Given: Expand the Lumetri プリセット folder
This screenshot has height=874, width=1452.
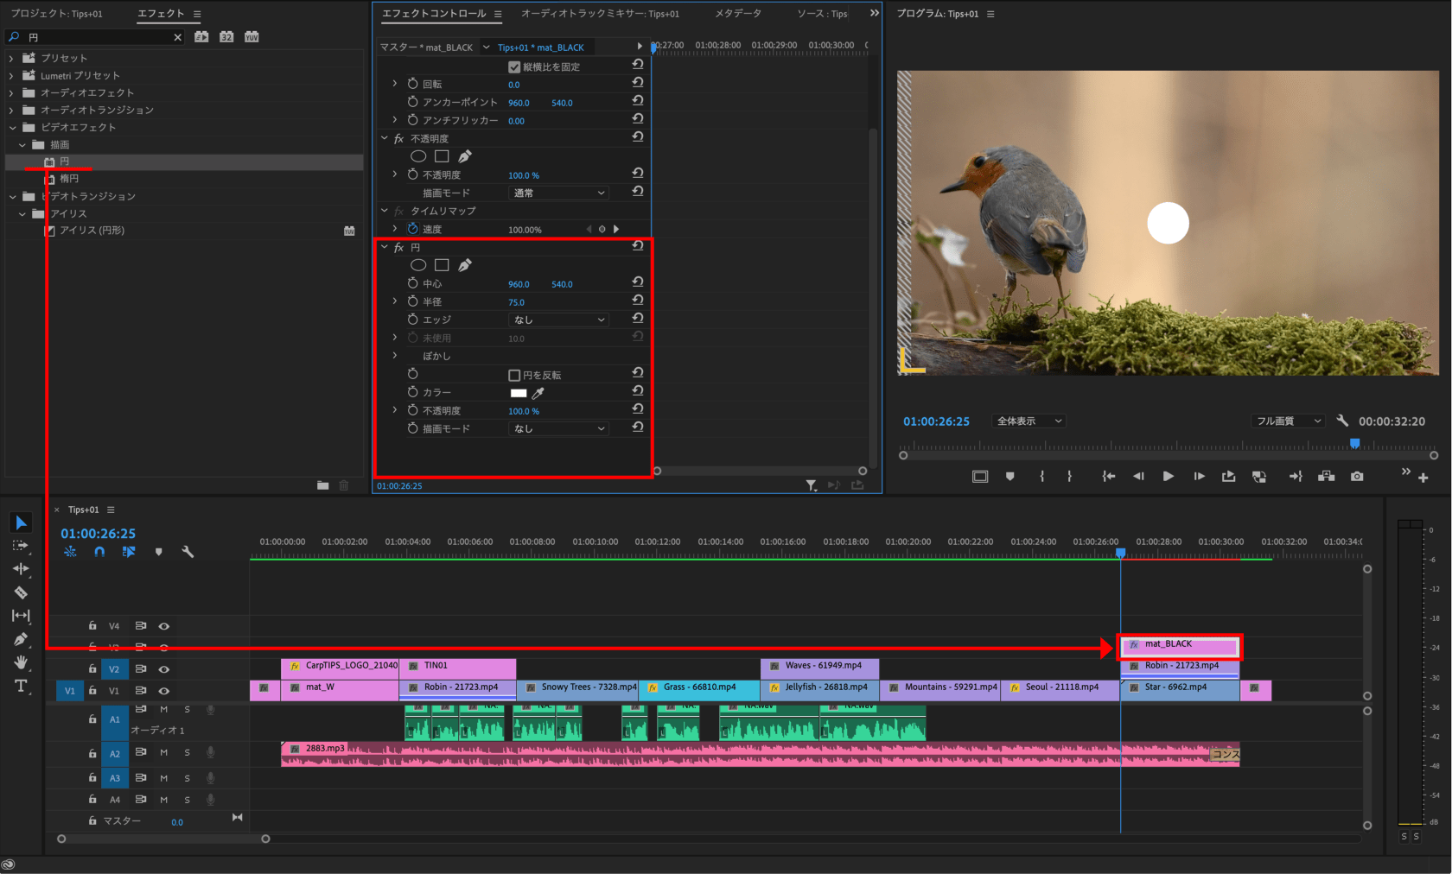Looking at the screenshot, I should (x=11, y=75).
